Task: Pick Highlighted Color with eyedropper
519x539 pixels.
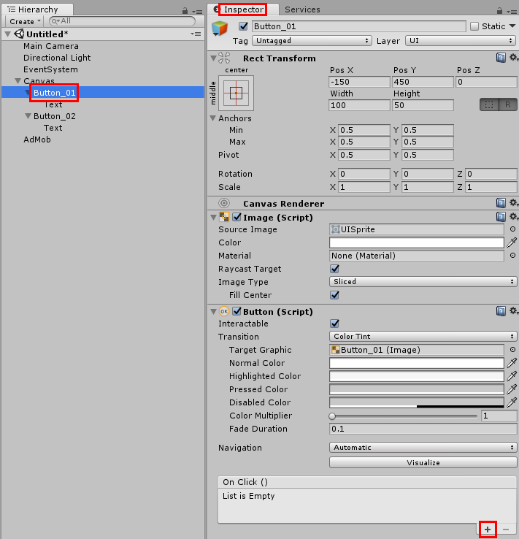Action: [512, 376]
